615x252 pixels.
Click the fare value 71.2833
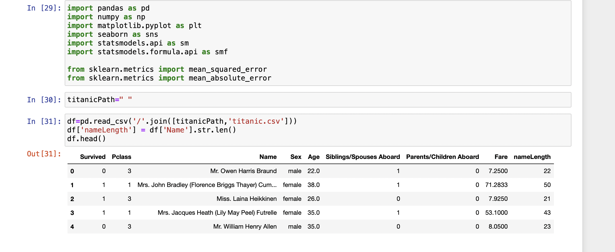coord(496,185)
